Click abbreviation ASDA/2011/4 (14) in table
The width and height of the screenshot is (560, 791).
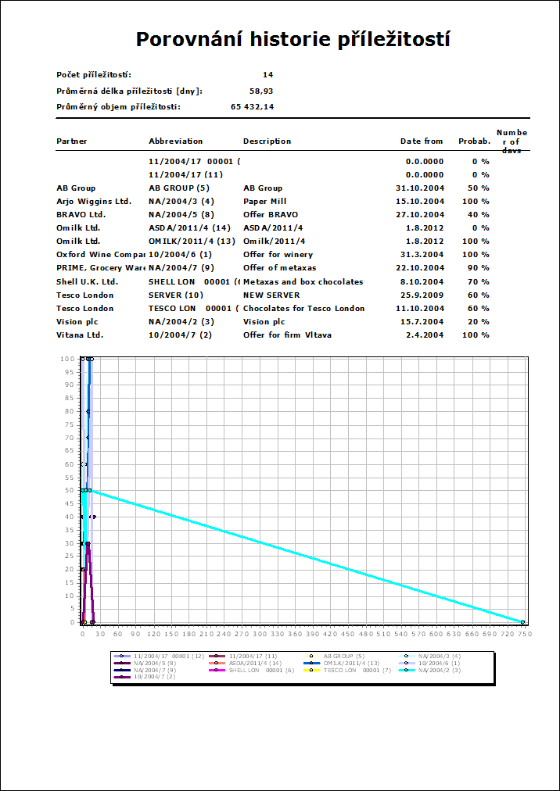[x=190, y=228]
